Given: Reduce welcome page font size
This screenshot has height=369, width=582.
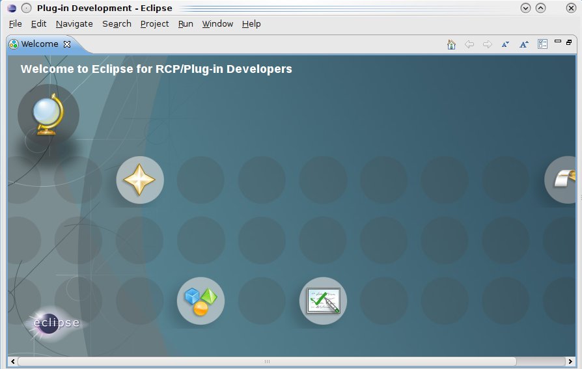Looking at the screenshot, I should pyautogui.click(x=506, y=44).
